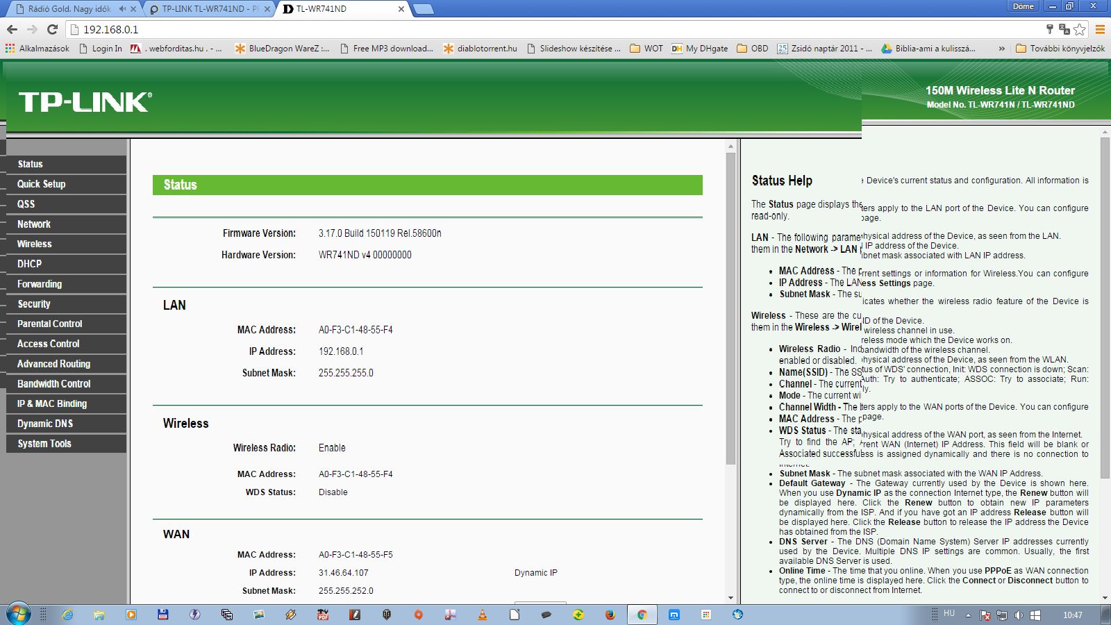This screenshot has width=1111, height=625.
Task: Open Access Control settings
Action: pyautogui.click(x=66, y=344)
